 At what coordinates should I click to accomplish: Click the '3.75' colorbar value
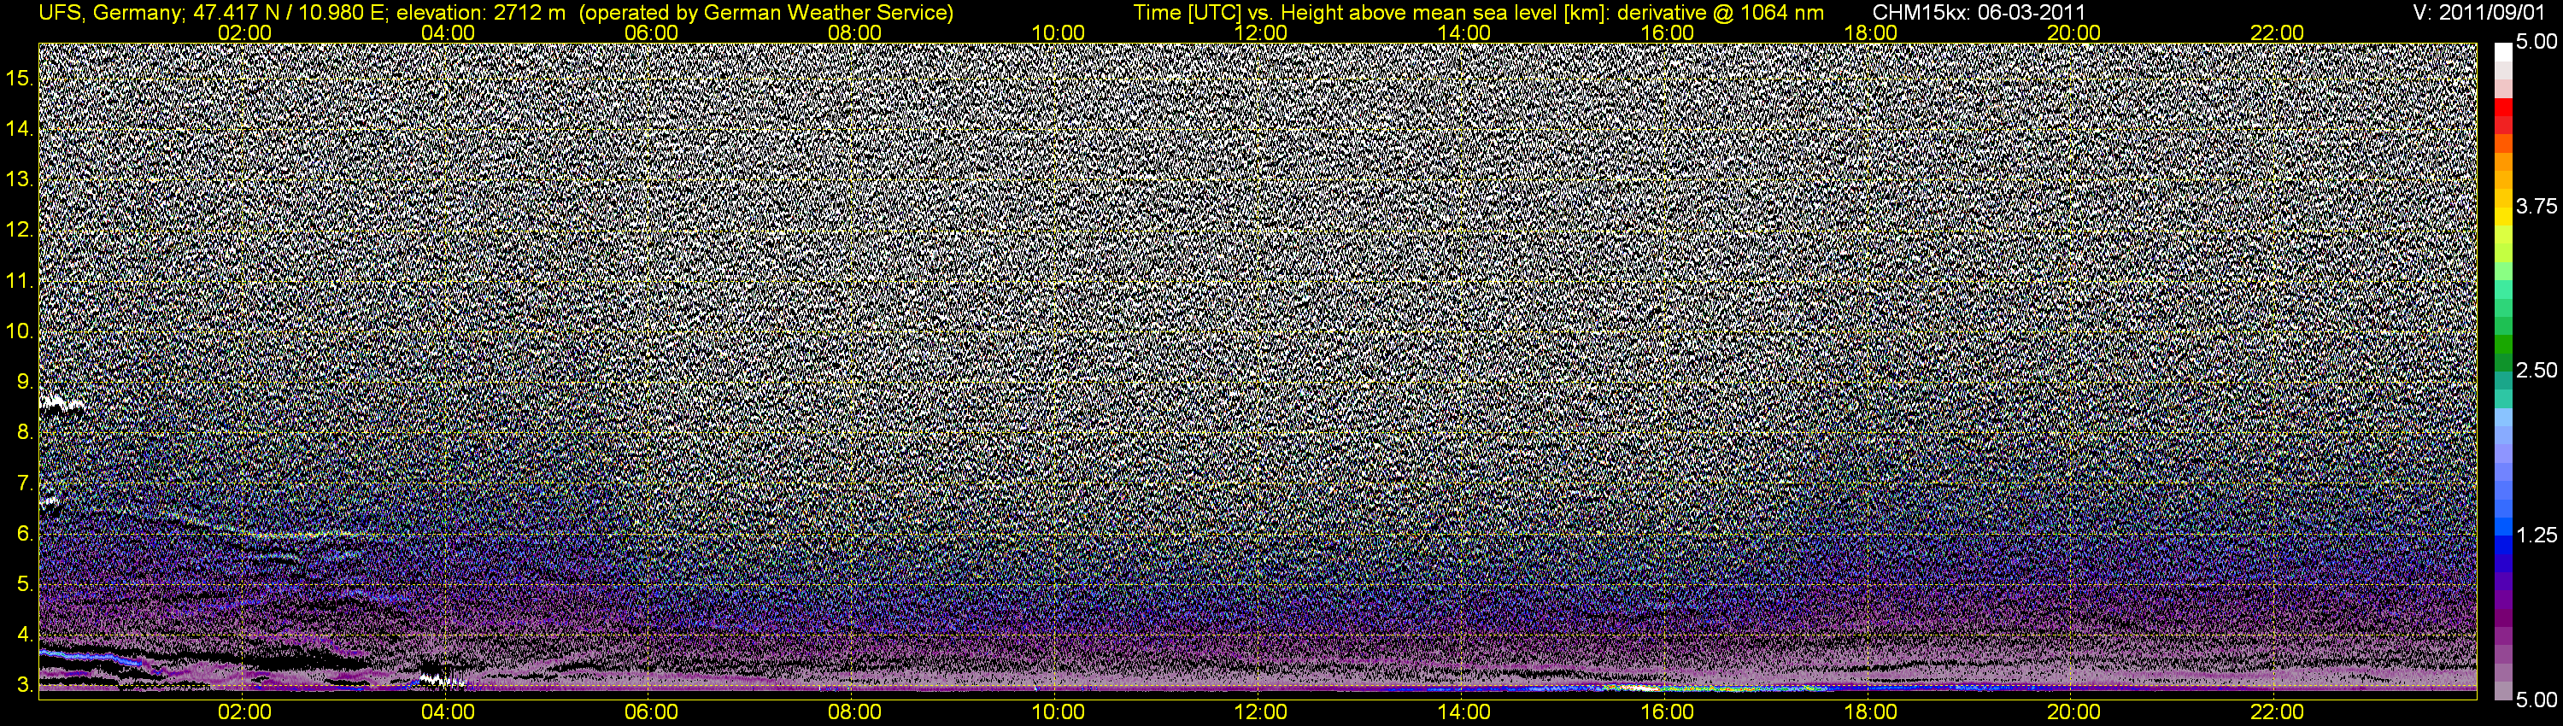click(2537, 206)
